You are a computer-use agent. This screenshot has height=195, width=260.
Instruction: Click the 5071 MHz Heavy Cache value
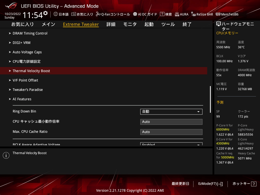[245, 158]
